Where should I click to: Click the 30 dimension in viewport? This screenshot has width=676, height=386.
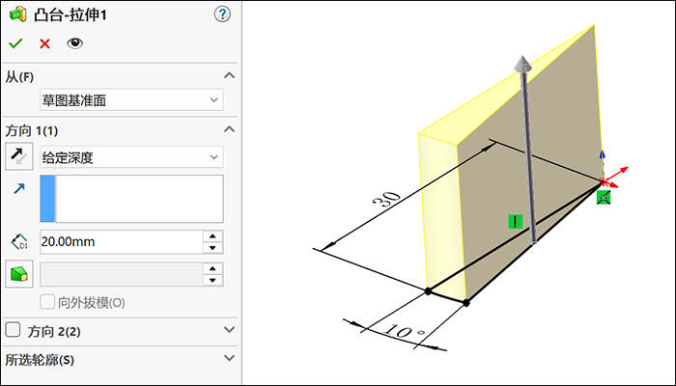(x=386, y=201)
